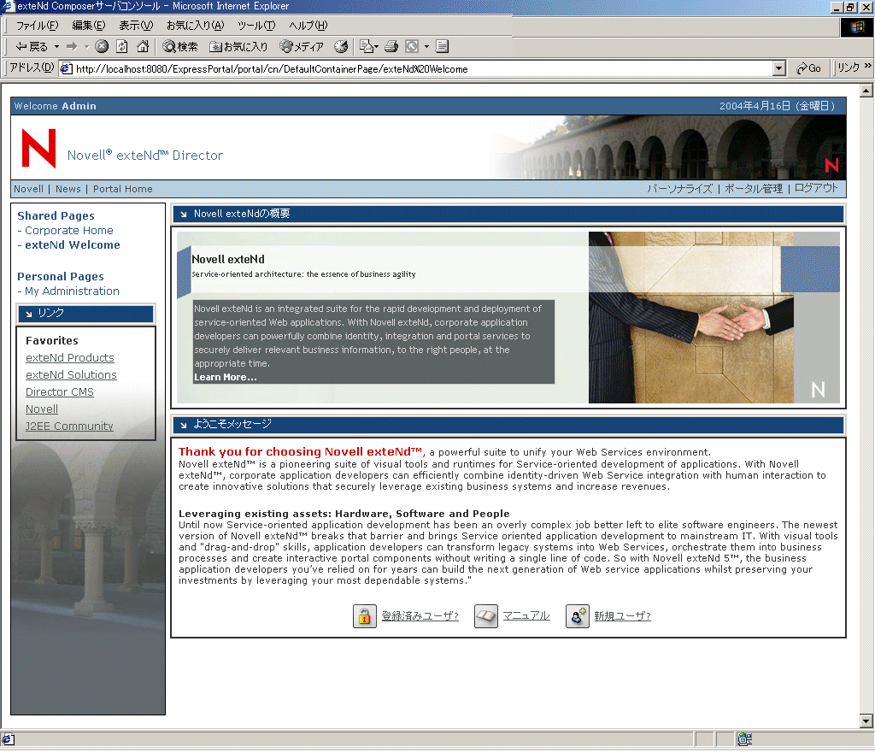Image resolution: width=875 pixels, height=753 pixels.
Task: Collapse Novell exteNdの概要 portlet arrow
Action: tap(184, 215)
